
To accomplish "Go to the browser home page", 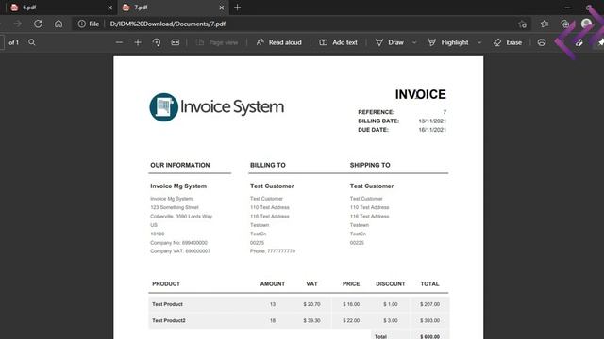I will click(x=59, y=24).
